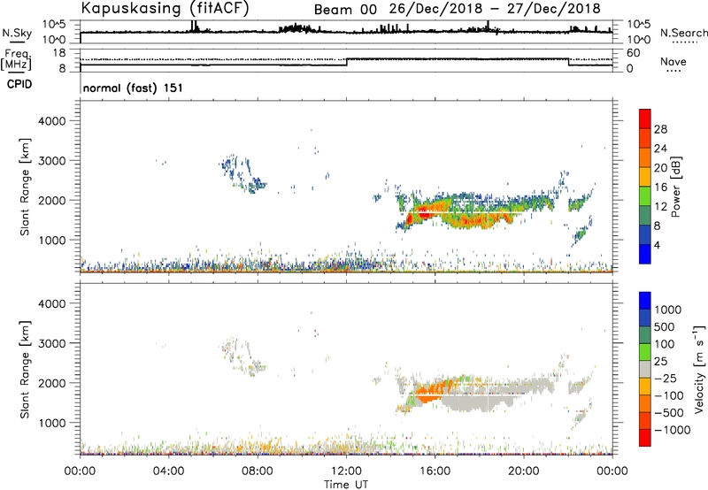Click the solid line sample under N.Sky
This screenshot has width=708, height=490.
17,42
